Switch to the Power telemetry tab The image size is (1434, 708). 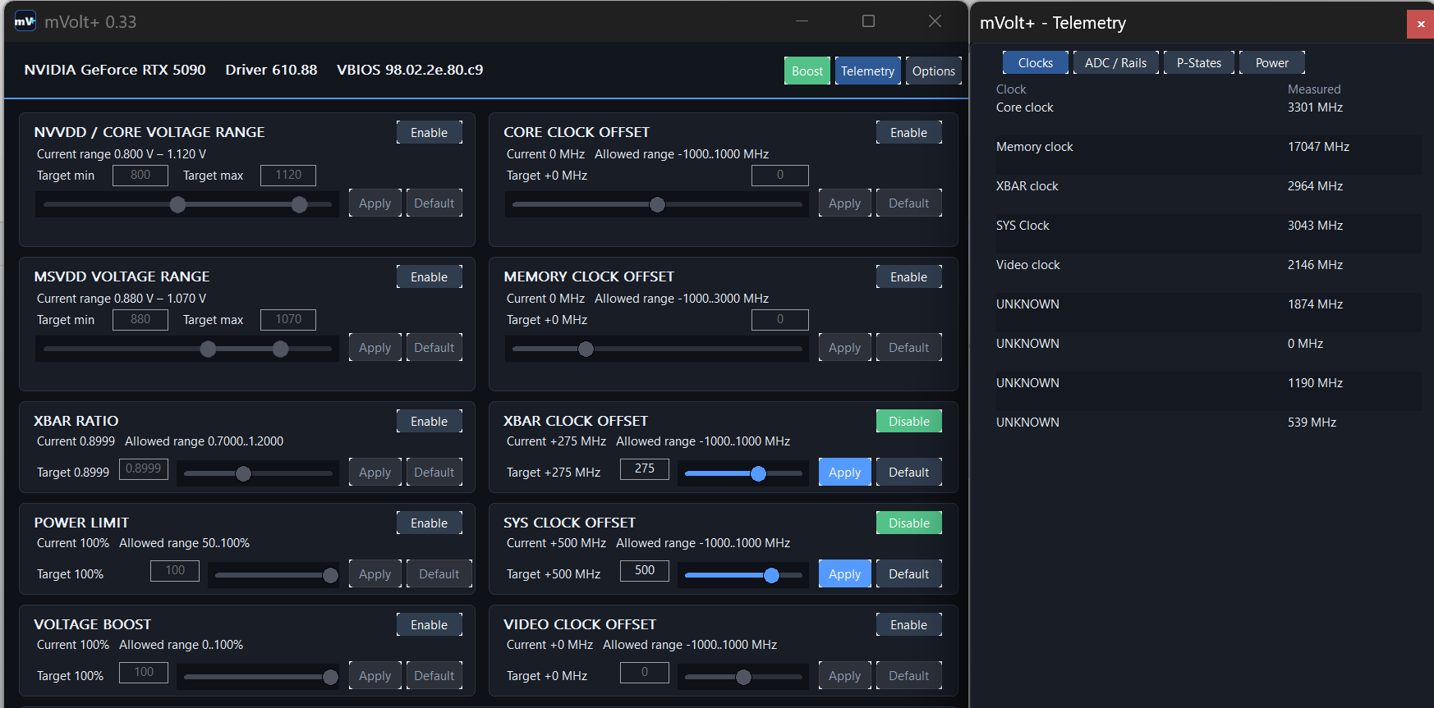click(x=1272, y=63)
